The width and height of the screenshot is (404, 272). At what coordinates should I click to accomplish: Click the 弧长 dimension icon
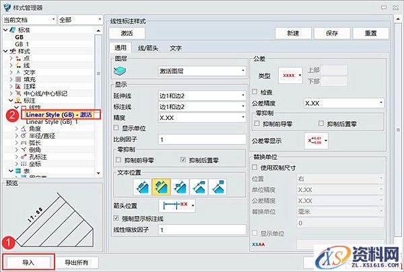[24, 143]
